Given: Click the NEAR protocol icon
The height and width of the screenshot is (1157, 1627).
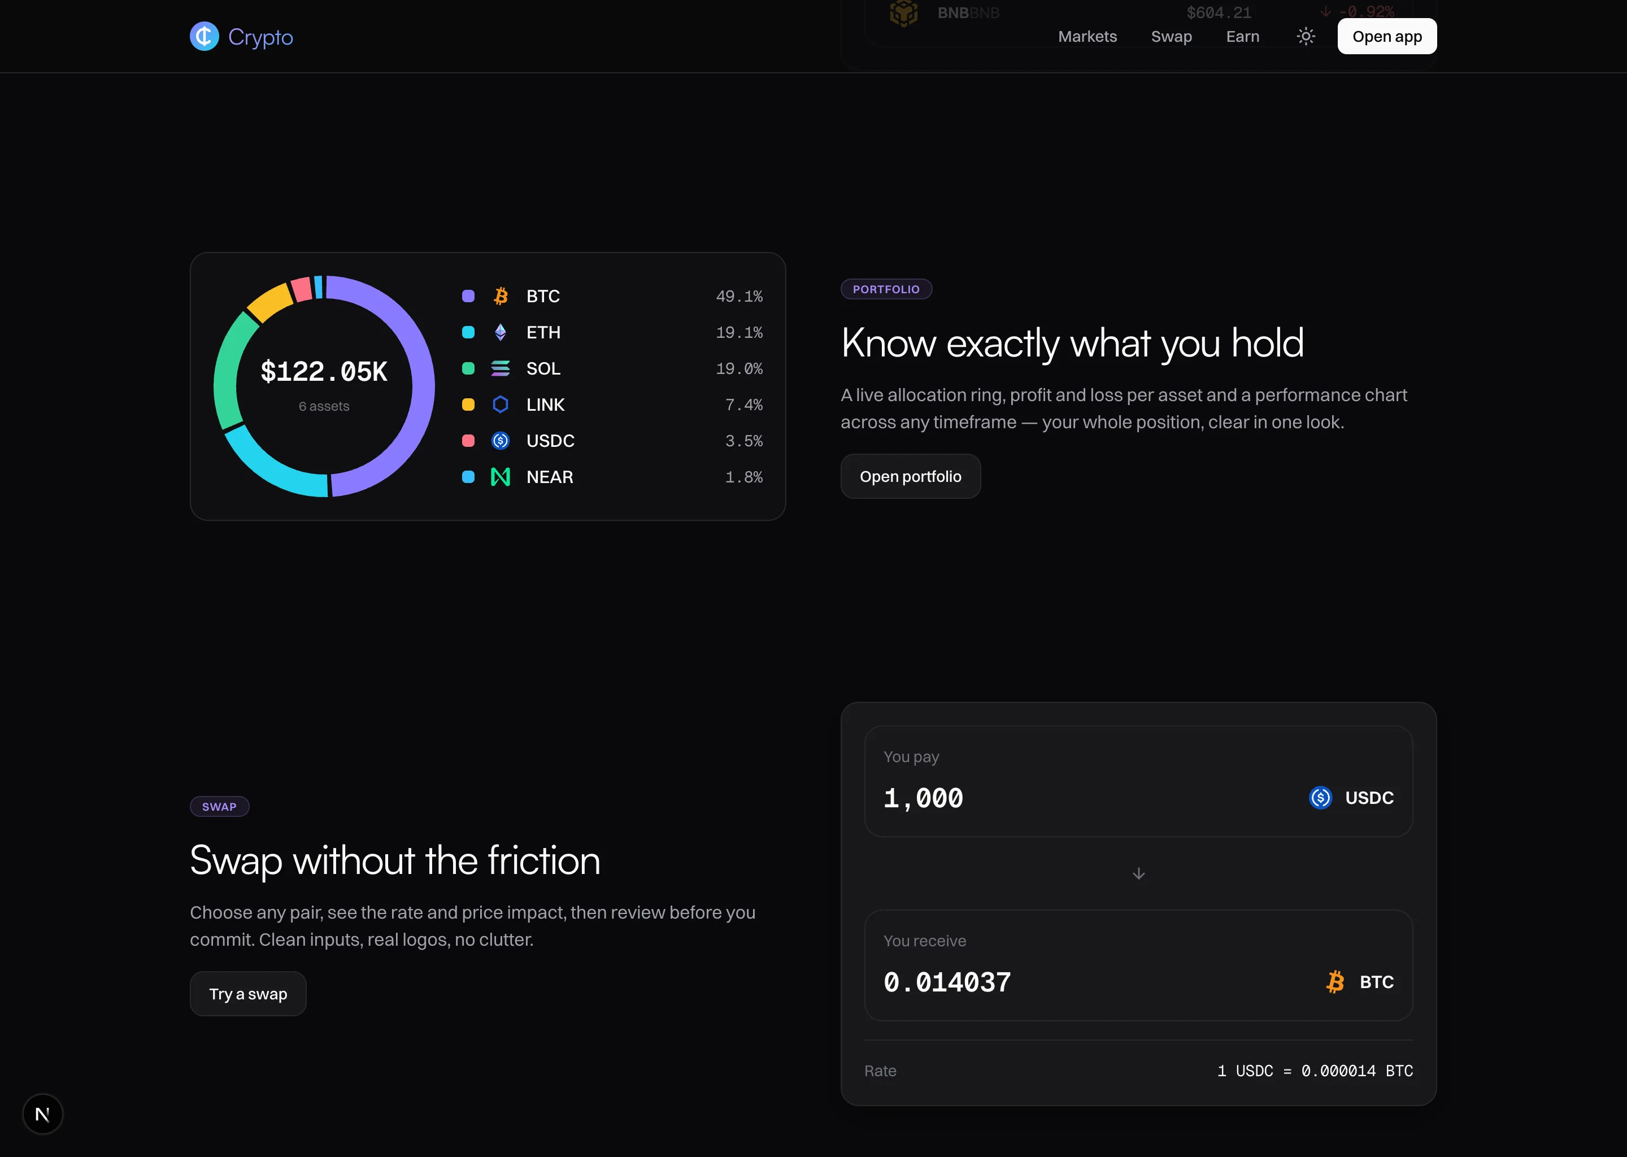Looking at the screenshot, I should click(501, 477).
